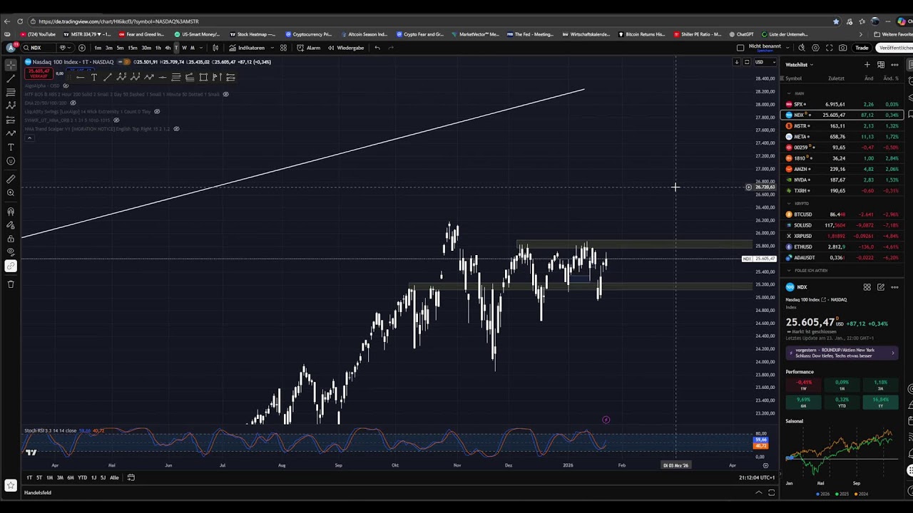Click the add symbol compare plus icon
Image resolution: width=913 pixels, height=513 pixels.
pyautogui.click(x=82, y=48)
